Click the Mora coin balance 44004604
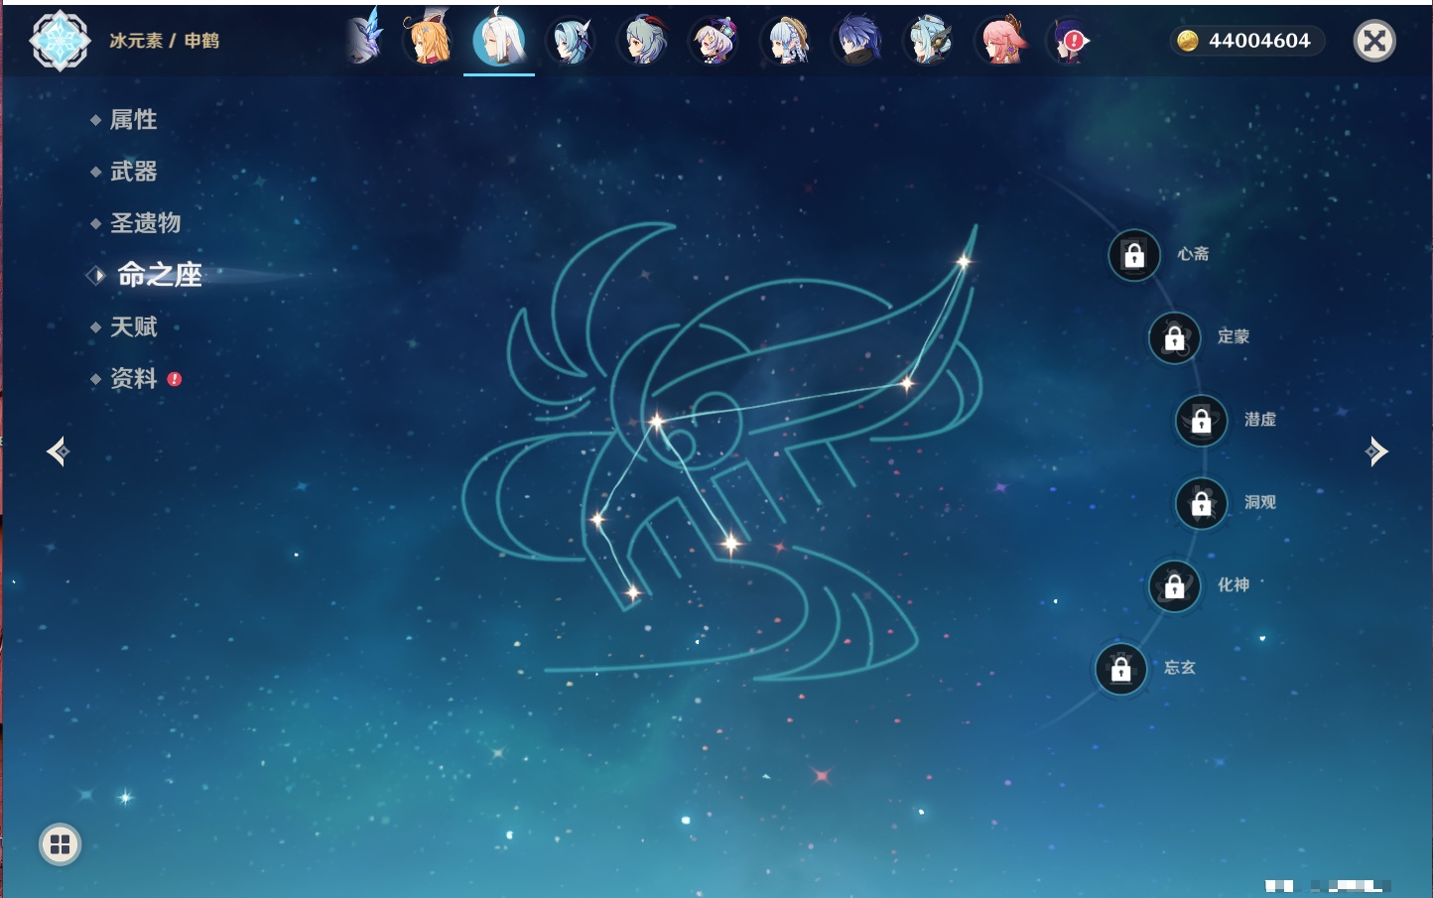This screenshot has width=1433, height=898. 1246,41
